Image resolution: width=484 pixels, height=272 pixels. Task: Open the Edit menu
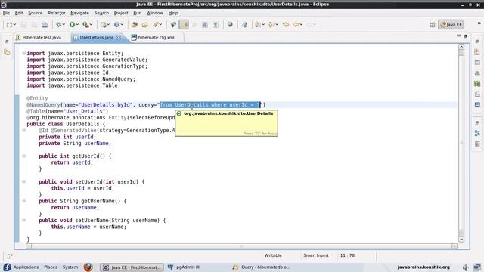(x=19, y=13)
